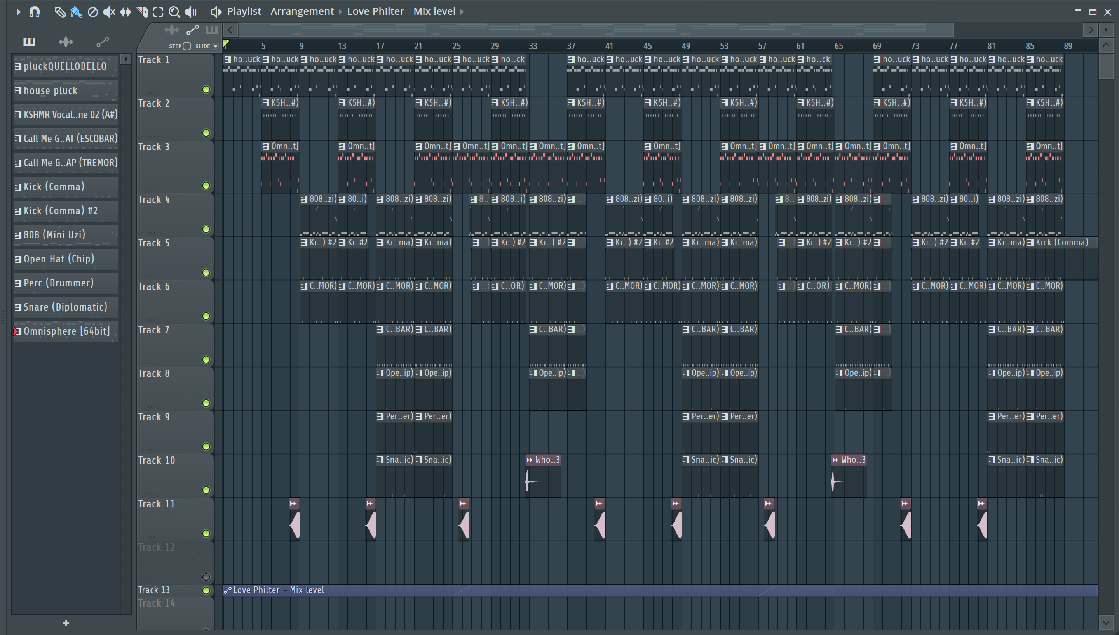Mute Track 3 using its green LED

point(206,186)
